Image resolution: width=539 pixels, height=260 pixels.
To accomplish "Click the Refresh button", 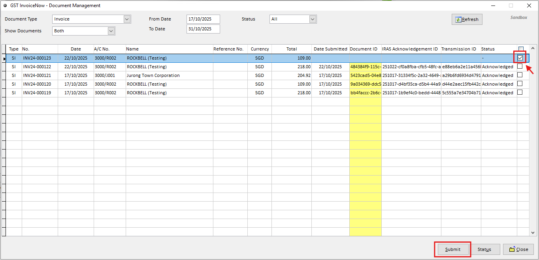I will 467,19.
